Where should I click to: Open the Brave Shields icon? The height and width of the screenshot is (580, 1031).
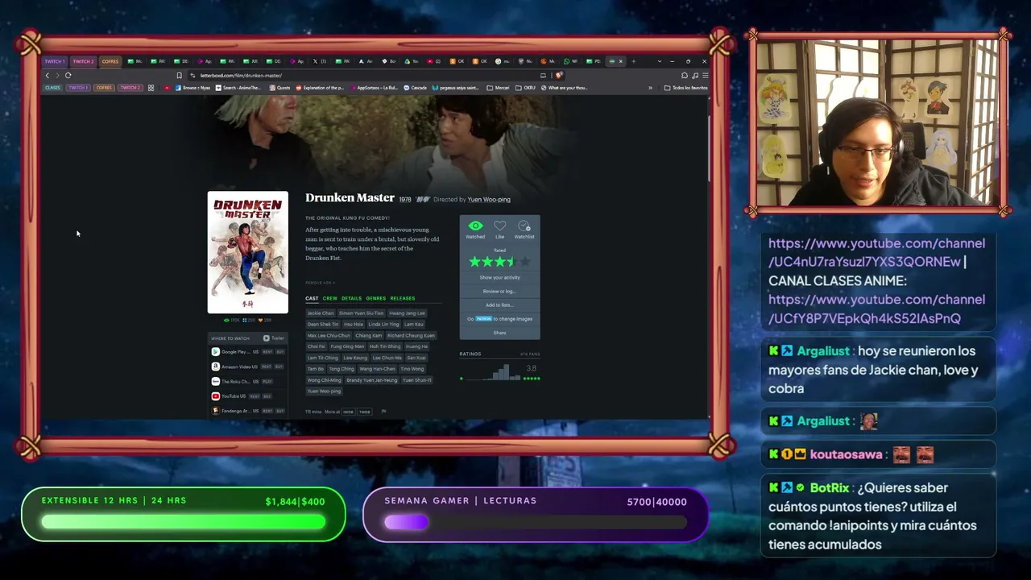(558, 75)
